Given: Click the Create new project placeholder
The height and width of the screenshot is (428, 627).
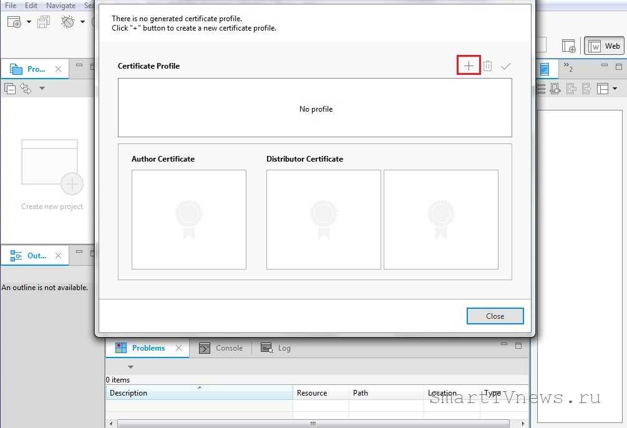Looking at the screenshot, I should (x=52, y=175).
